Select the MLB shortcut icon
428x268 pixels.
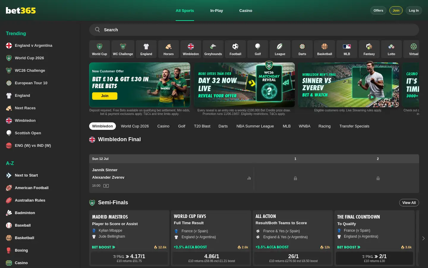pos(347,49)
